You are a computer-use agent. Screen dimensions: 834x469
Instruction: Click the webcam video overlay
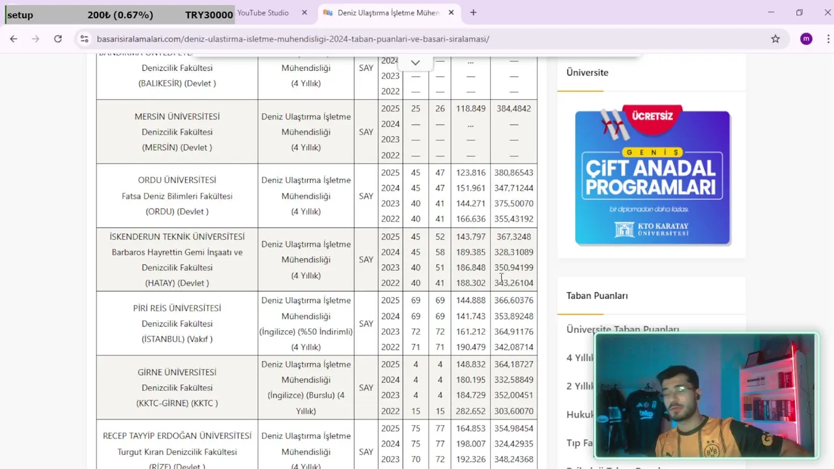[x=706, y=396]
